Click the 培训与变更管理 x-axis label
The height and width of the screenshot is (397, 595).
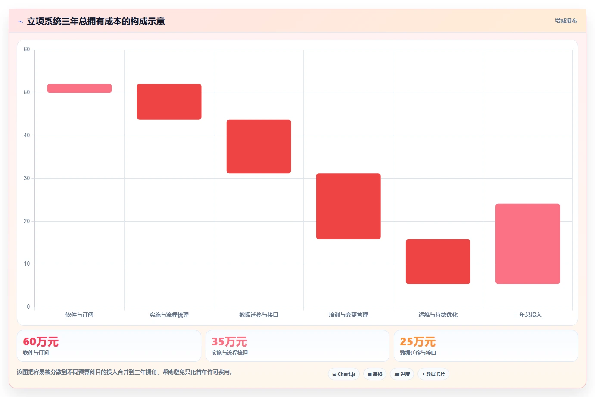(x=348, y=315)
